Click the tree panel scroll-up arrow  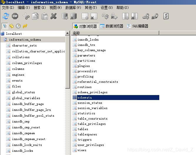tap(68, 33)
